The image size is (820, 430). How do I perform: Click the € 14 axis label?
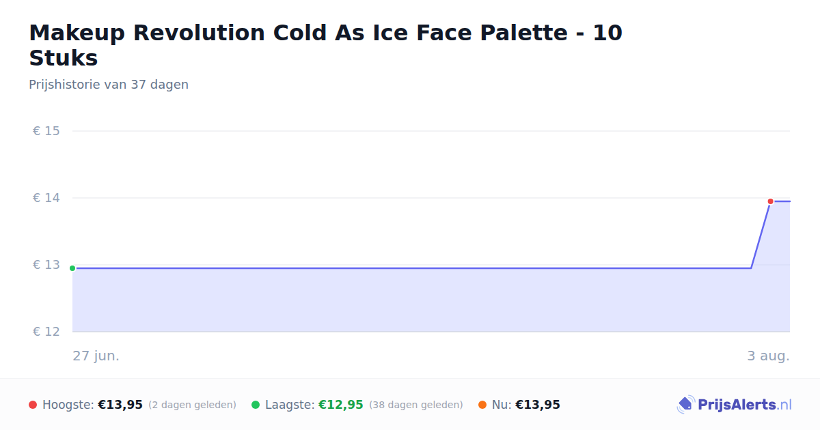point(46,198)
